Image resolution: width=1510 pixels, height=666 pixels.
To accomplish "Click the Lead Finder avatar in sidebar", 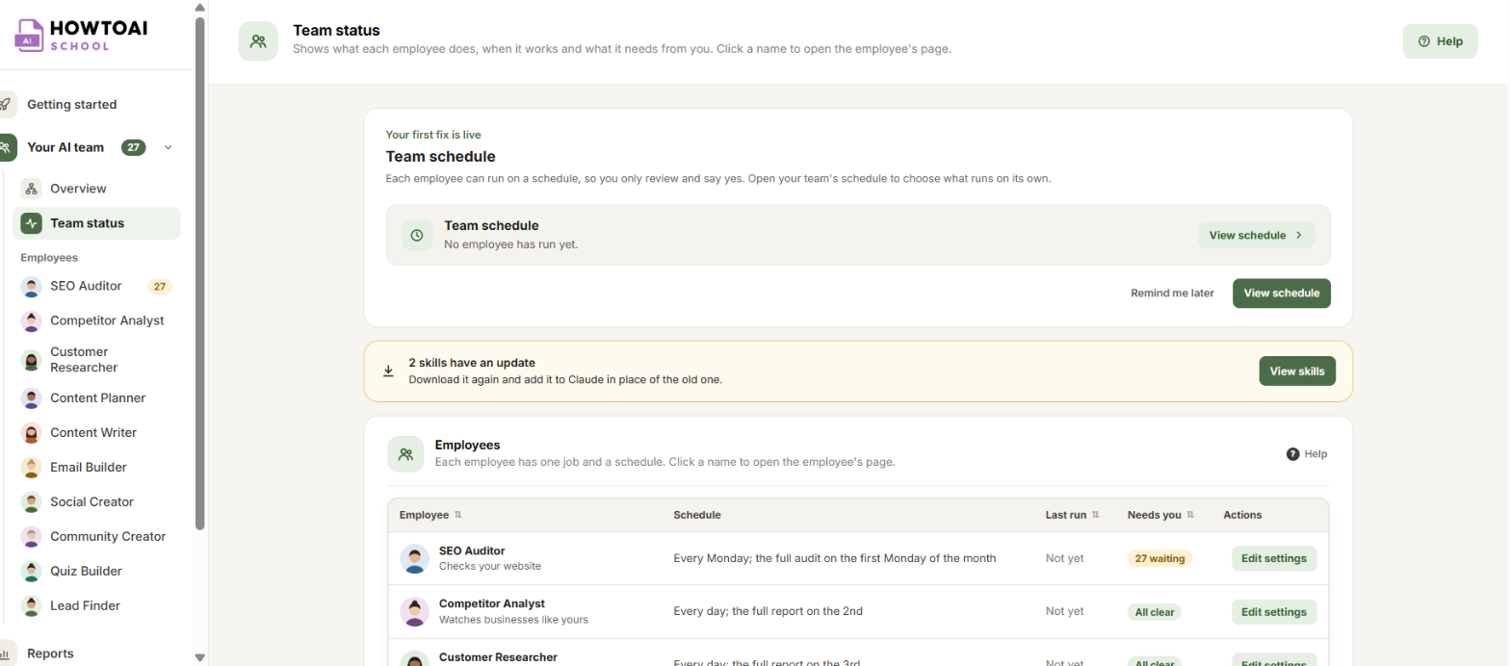I will (31, 605).
